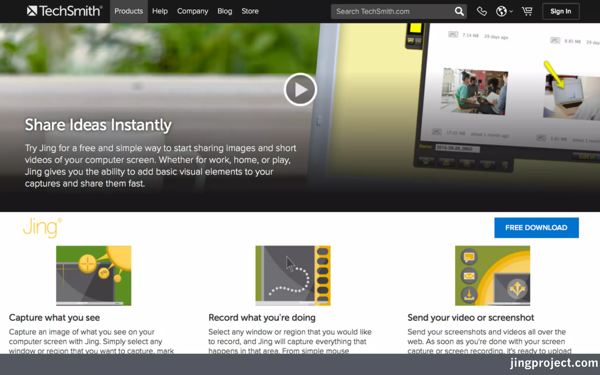Click the TechSmith logo
Image resolution: width=600 pixels, height=375 pixels.
point(64,11)
